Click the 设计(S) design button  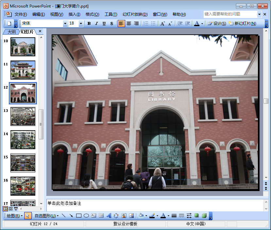click(217, 24)
